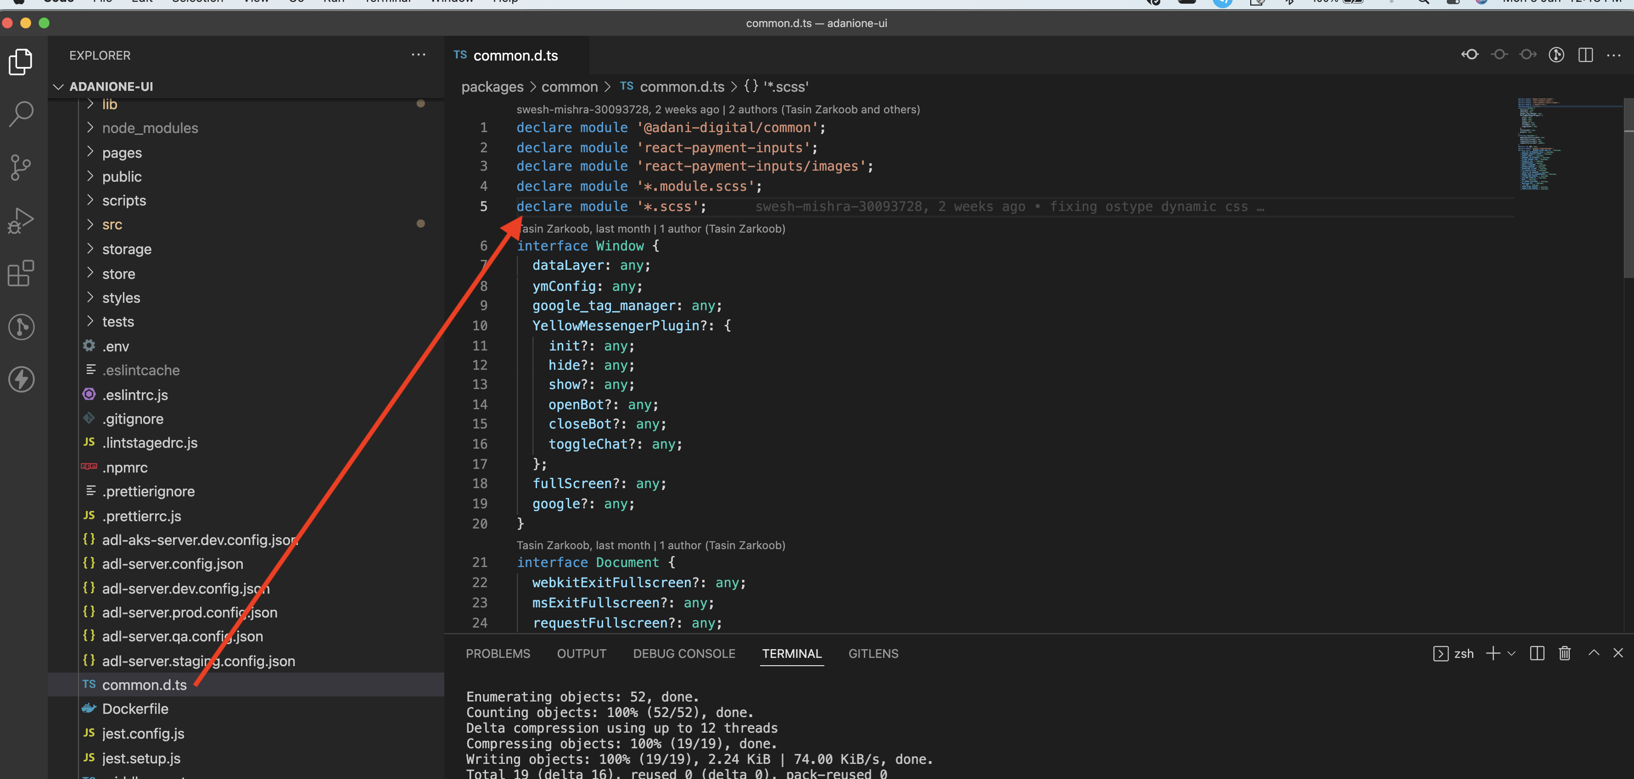This screenshot has width=1634, height=779.
Task: Kill terminal with the trash icon
Action: pyautogui.click(x=1564, y=653)
